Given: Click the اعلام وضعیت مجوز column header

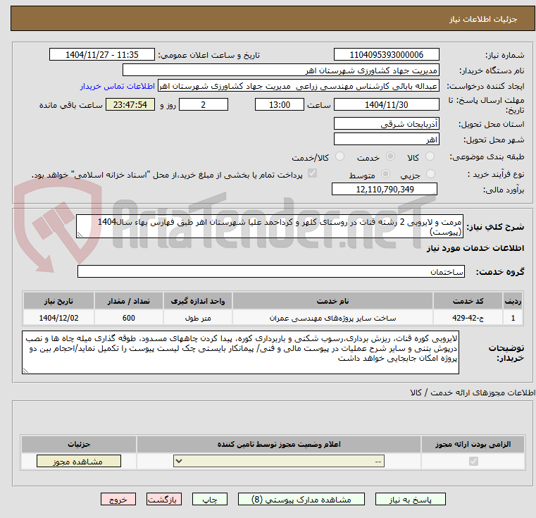Looking at the screenshot, I should pos(279,444).
